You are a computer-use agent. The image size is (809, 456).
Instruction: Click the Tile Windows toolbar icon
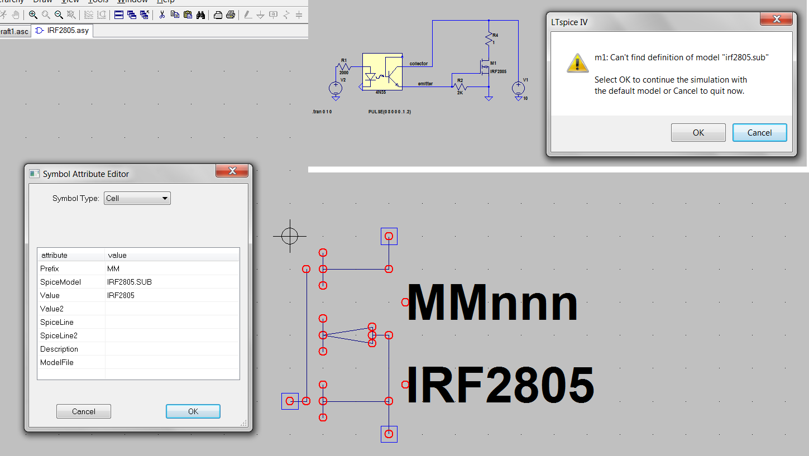[119, 15]
